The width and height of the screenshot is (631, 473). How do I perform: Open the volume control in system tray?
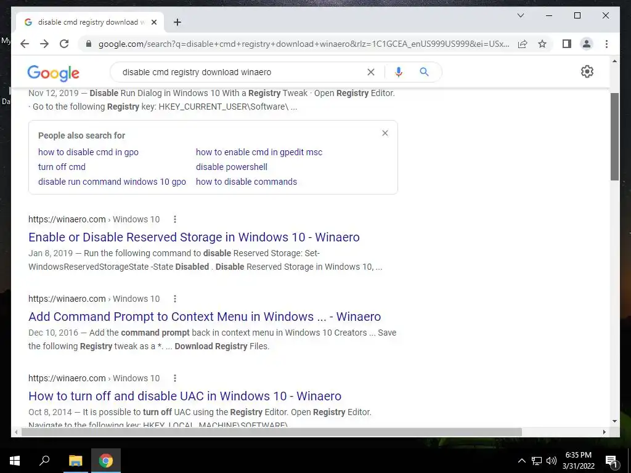pos(552,461)
